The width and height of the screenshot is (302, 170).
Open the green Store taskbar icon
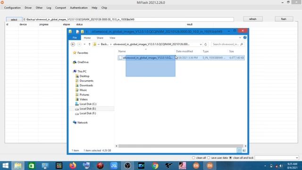32,166
